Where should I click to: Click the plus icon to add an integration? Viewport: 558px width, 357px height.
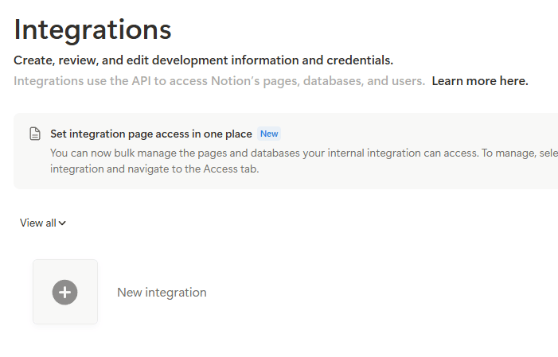[64, 292]
